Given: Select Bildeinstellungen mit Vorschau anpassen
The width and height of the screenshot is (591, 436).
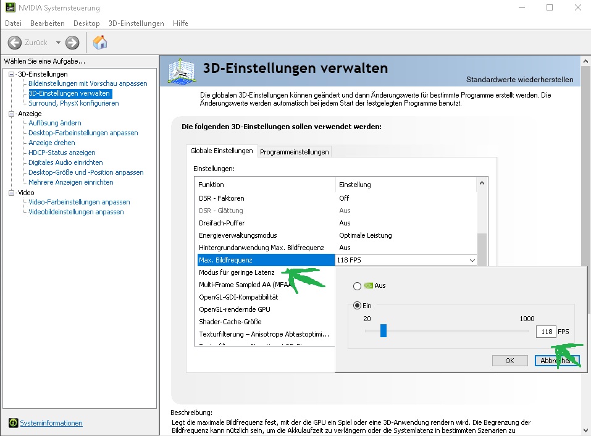Looking at the screenshot, I should click(x=88, y=83).
